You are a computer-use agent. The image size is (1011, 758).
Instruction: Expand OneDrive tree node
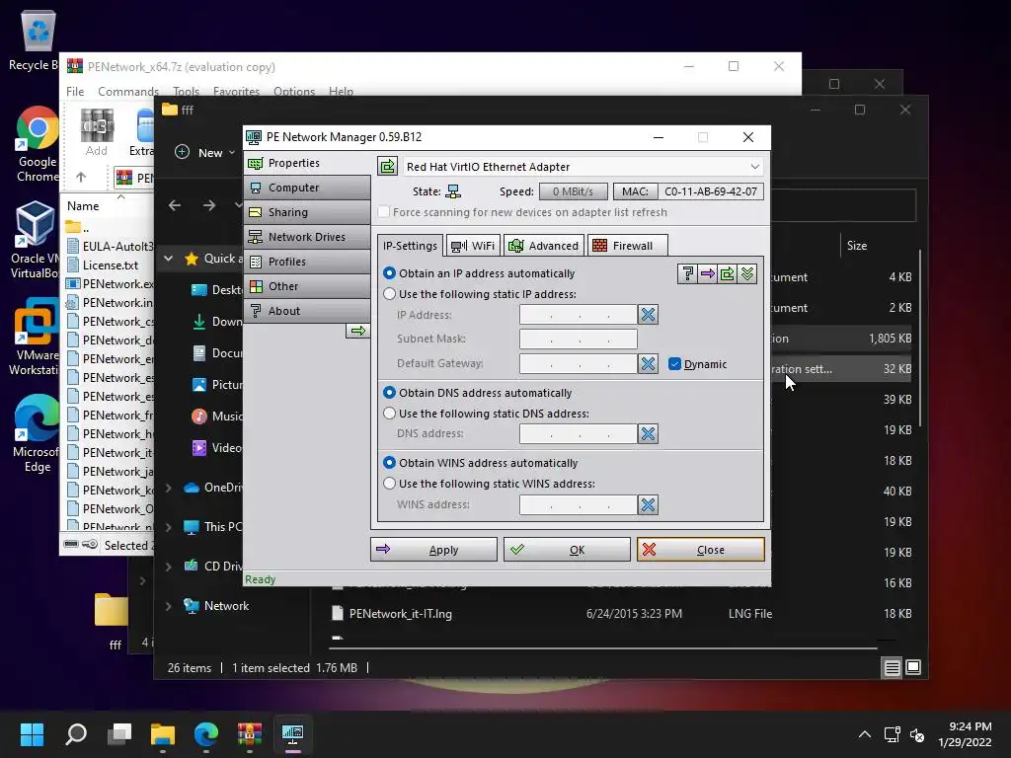coord(168,488)
